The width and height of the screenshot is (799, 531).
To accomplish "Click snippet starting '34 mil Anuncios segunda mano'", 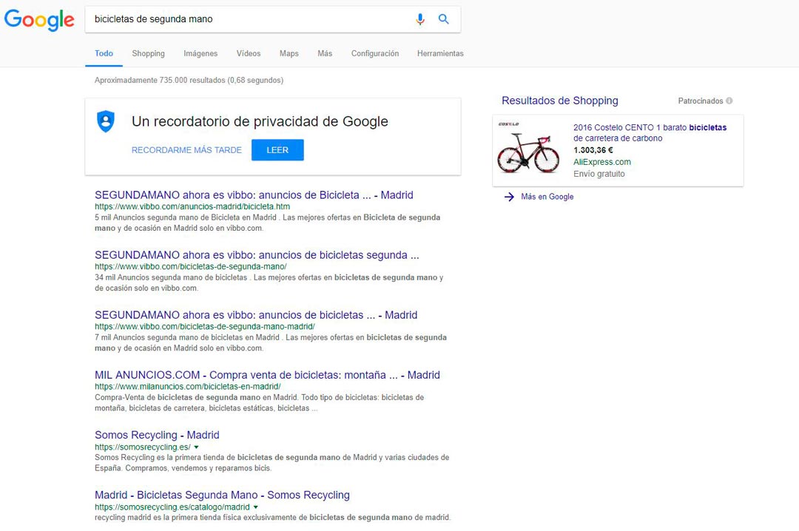I will 269,283.
